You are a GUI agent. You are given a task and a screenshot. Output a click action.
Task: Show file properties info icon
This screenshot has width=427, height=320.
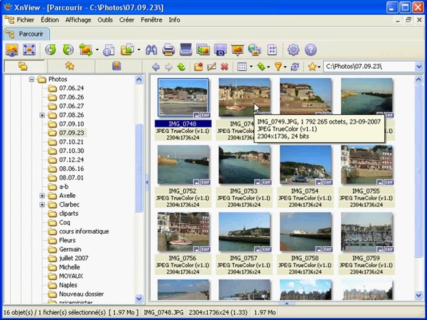point(109,50)
